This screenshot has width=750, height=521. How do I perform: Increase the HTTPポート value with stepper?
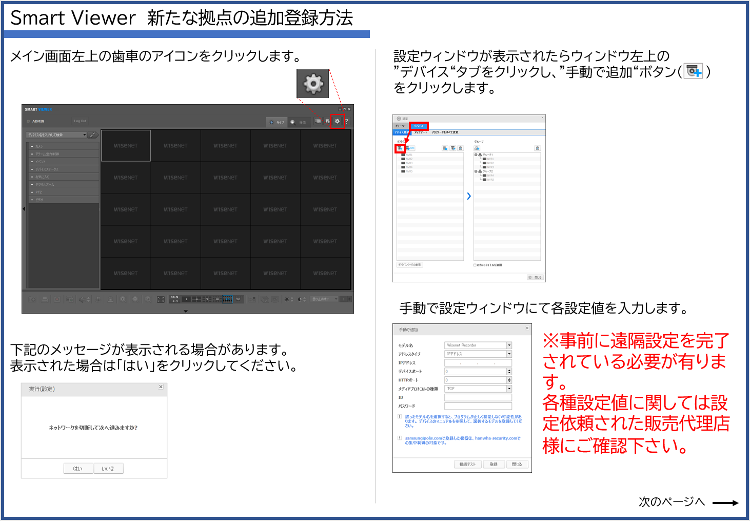(509, 378)
